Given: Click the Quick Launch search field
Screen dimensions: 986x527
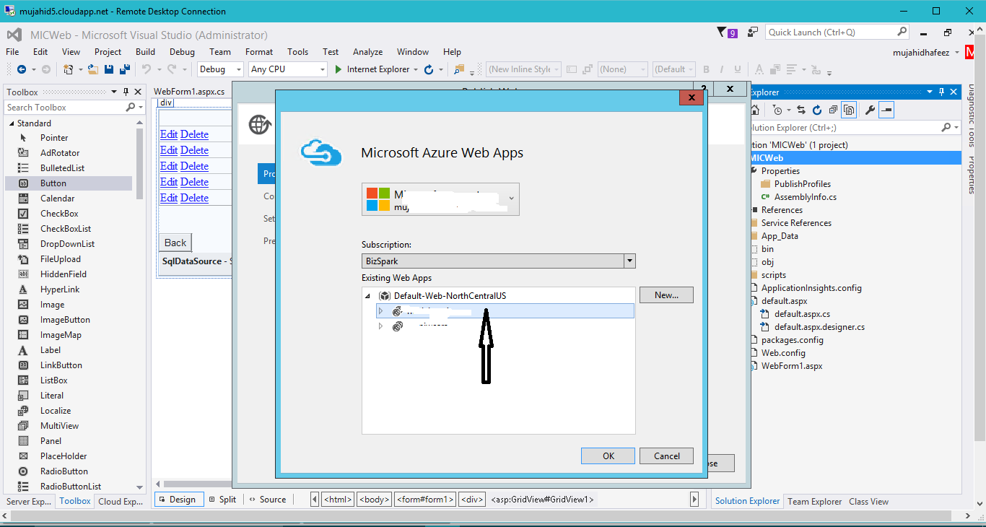Looking at the screenshot, I should coord(831,32).
